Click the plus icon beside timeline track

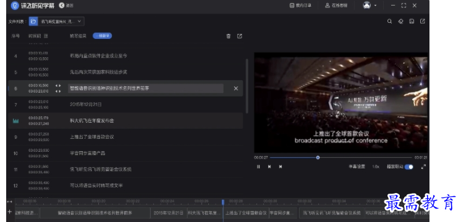click(x=10, y=212)
